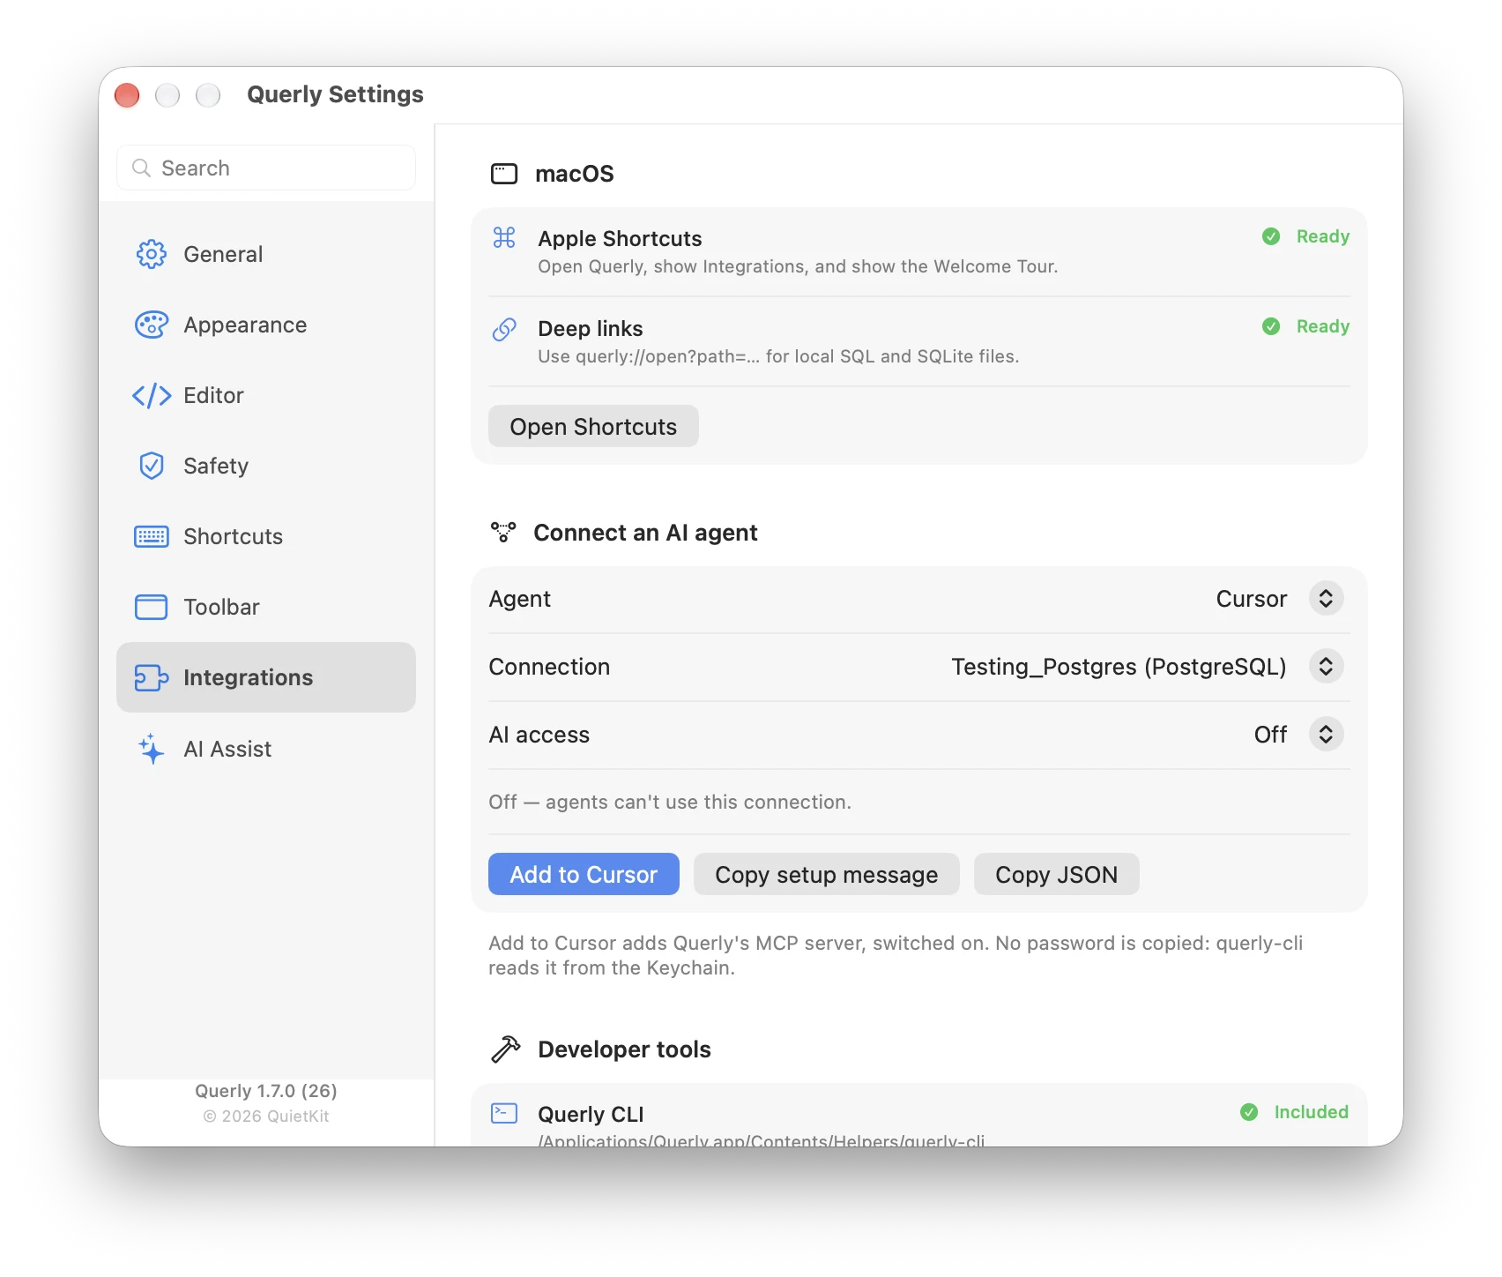
Task: Click the Open Shortcuts button
Action: pyautogui.click(x=593, y=427)
